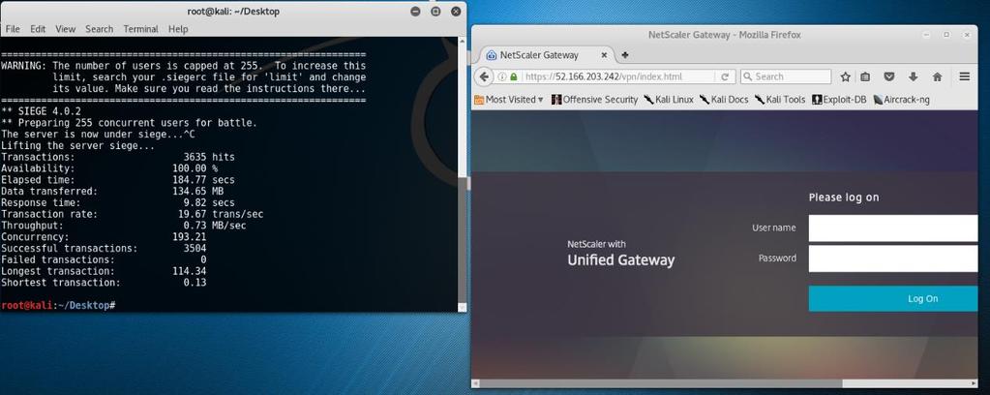Click Firefox back arrow button
Screen dimensions: 990x395
(x=484, y=76)
